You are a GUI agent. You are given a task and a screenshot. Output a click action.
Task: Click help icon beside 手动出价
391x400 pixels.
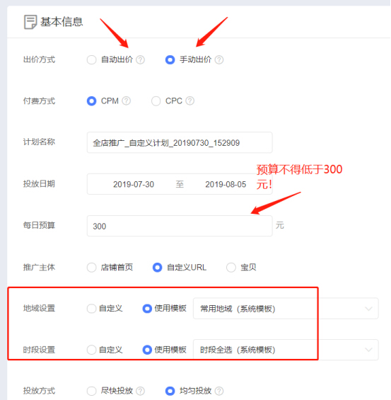point(219,60)
